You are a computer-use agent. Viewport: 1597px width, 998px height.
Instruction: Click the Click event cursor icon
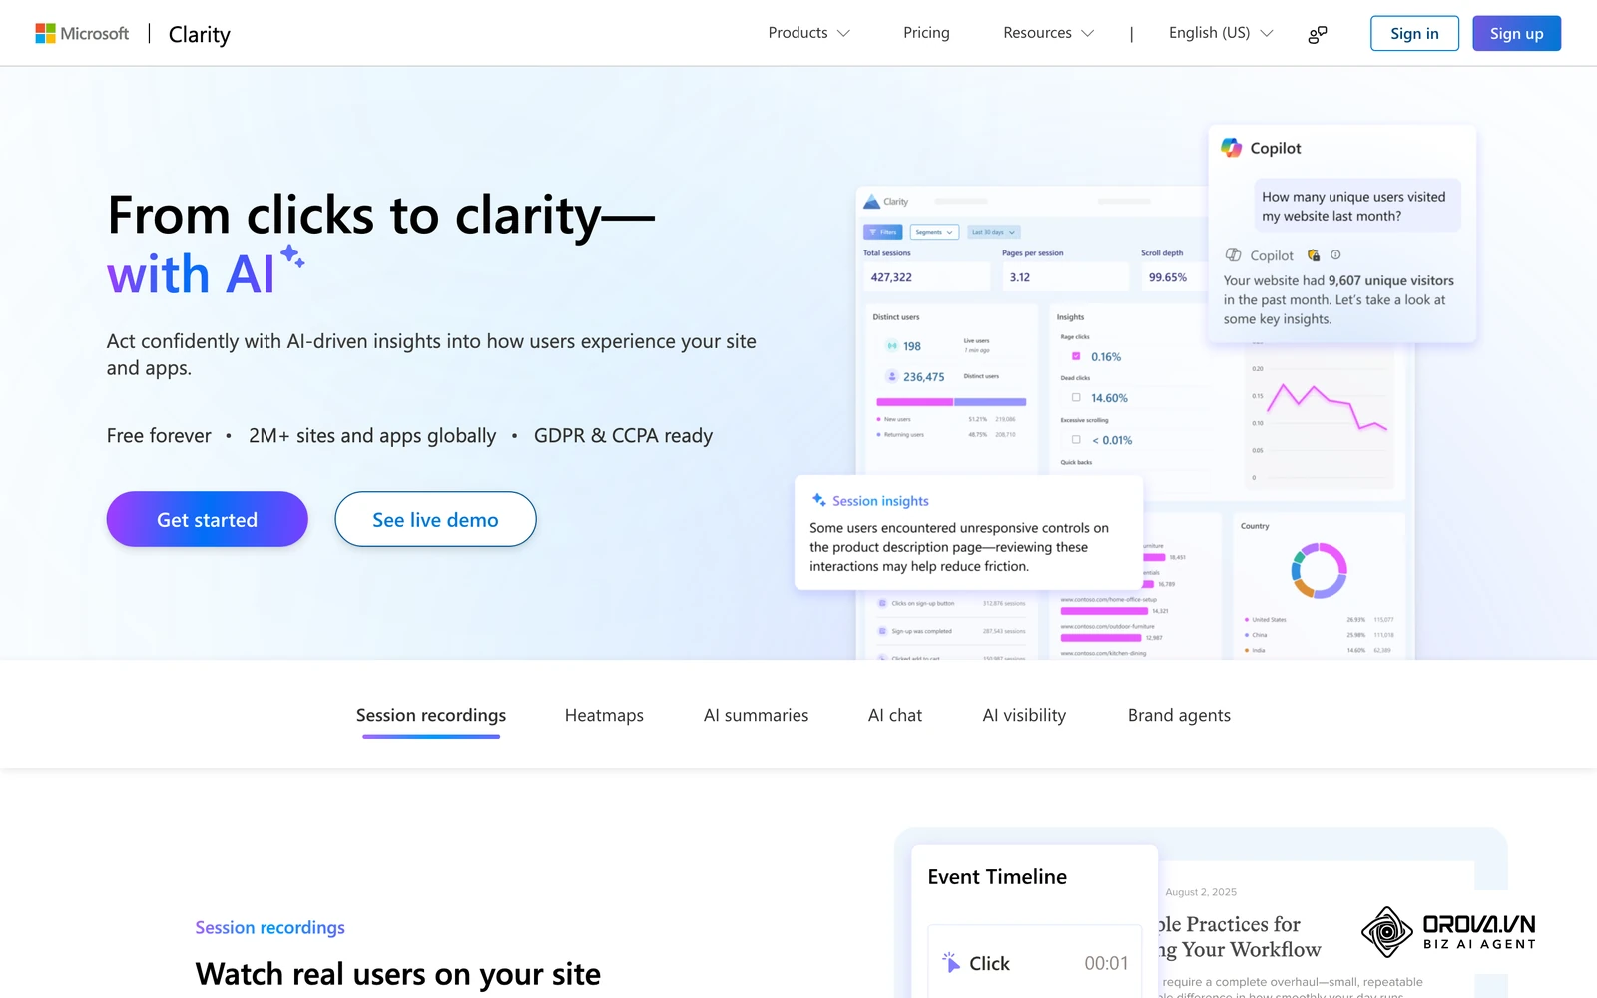click(950, 962)
